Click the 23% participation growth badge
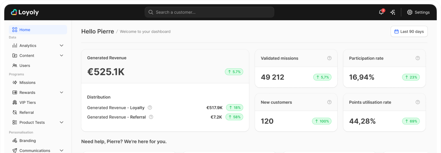 (411, 77)
